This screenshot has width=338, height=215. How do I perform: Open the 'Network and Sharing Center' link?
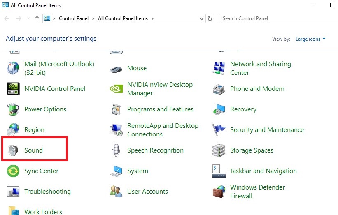261,68
